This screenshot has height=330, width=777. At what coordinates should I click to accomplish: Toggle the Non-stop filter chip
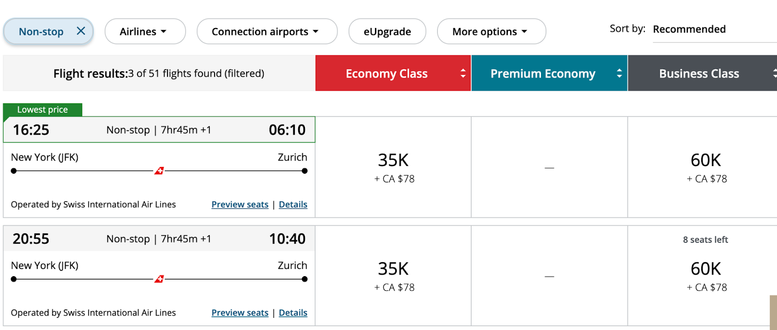tap(41, 32)
